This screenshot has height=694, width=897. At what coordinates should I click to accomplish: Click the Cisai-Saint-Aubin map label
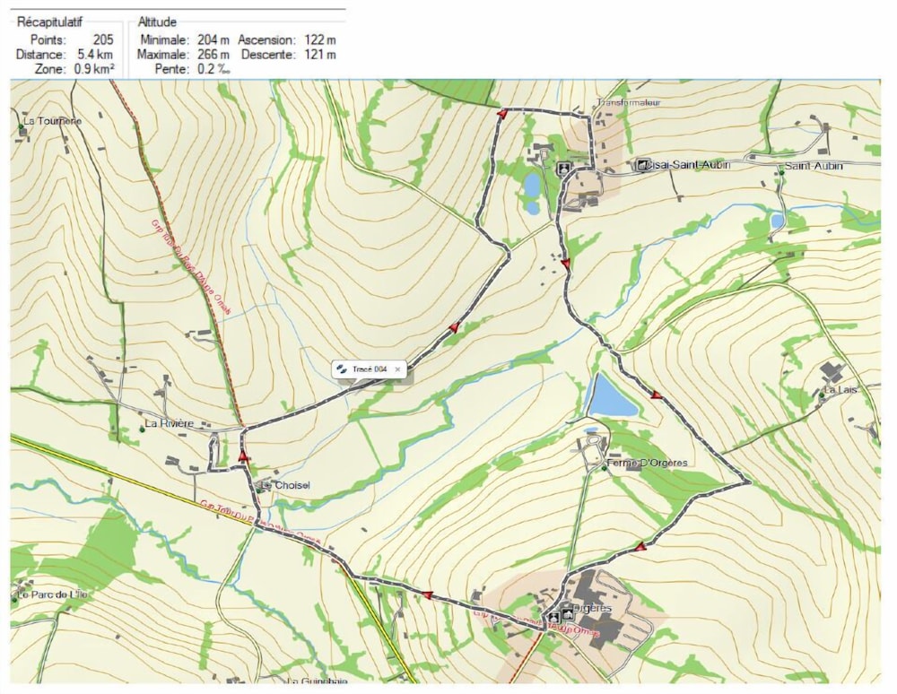coord(689,165)
